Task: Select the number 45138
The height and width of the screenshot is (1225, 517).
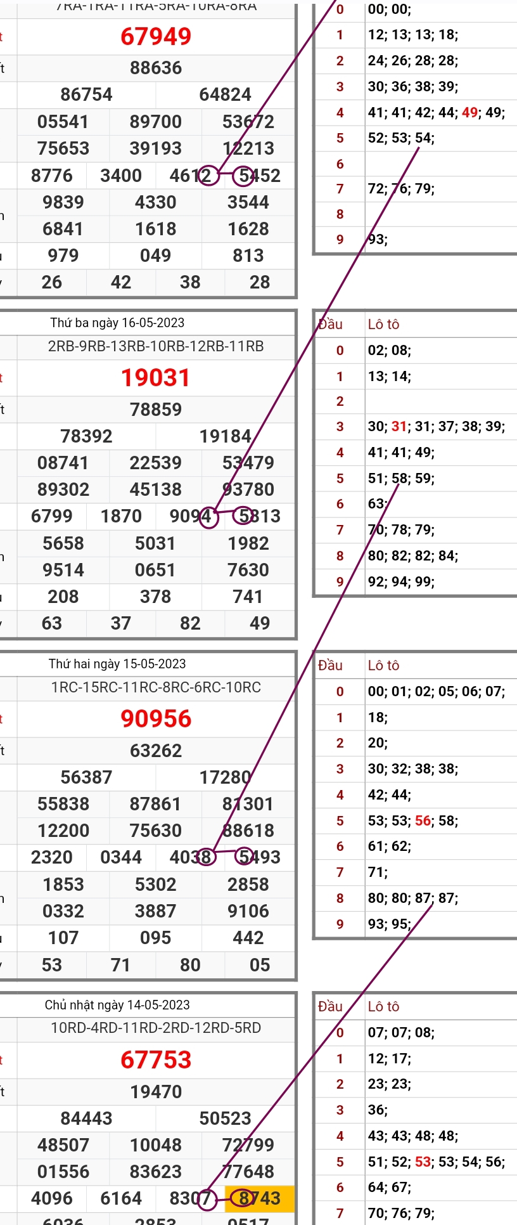Action: [156, 489]
